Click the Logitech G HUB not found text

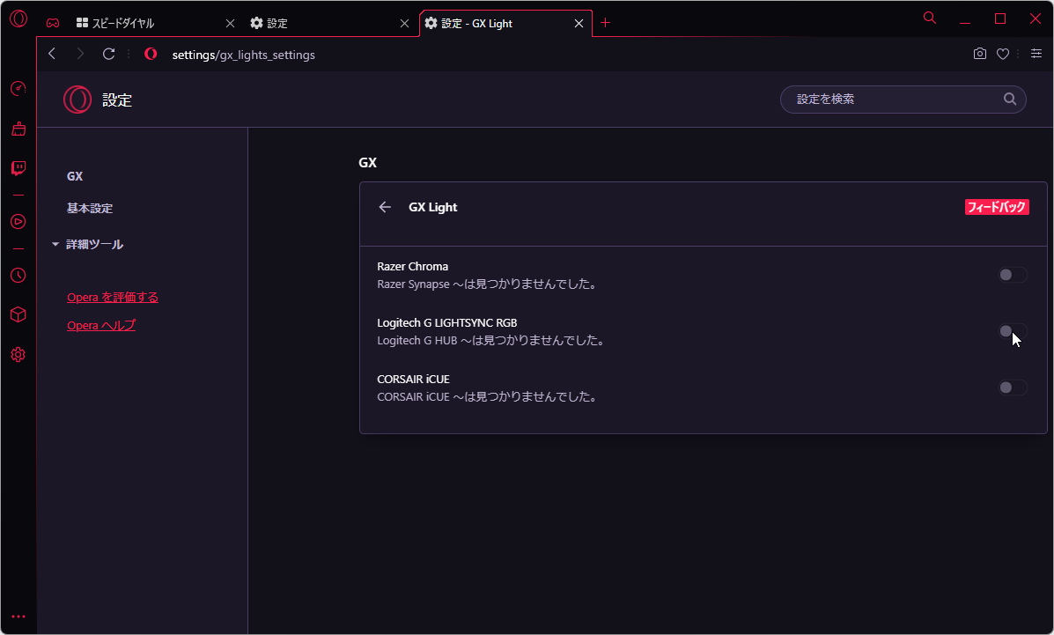490,341
